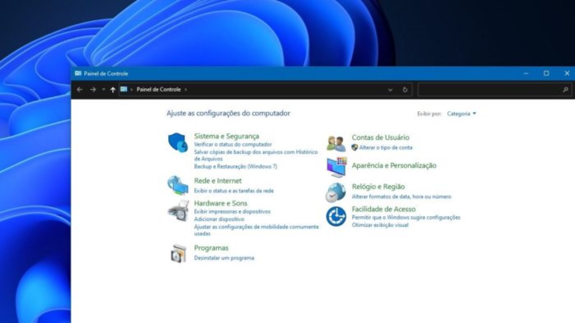Click the Facilidade de Acesso icon
Screen dimensions: 575x323
point(336,217)
